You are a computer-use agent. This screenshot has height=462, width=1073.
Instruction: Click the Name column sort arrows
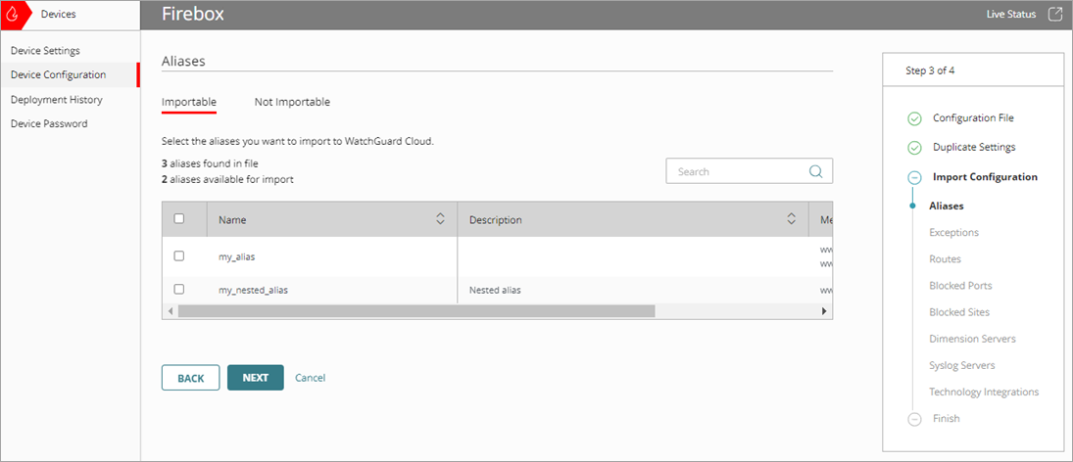440,219
